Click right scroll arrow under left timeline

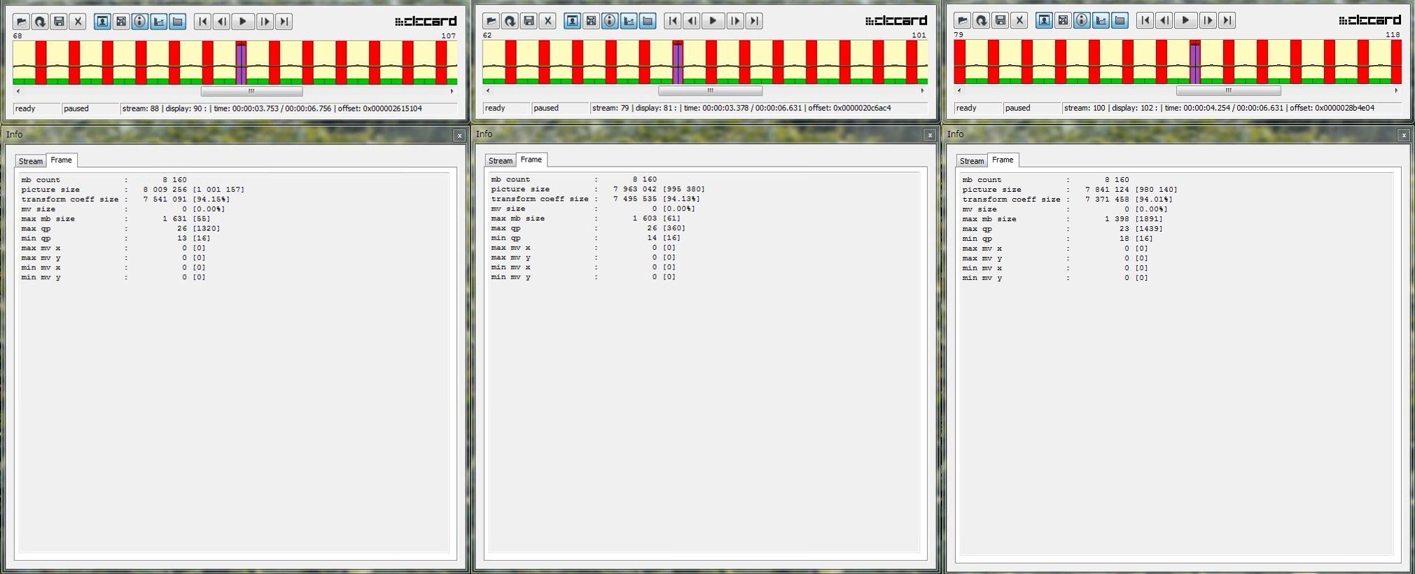pos(452,91)
